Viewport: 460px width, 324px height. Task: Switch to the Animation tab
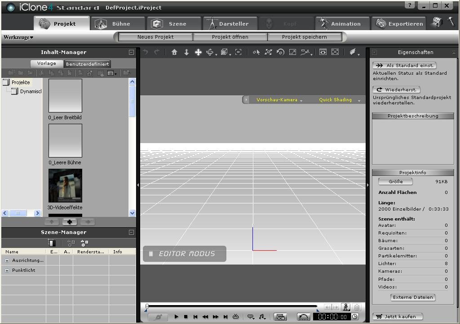342,23
